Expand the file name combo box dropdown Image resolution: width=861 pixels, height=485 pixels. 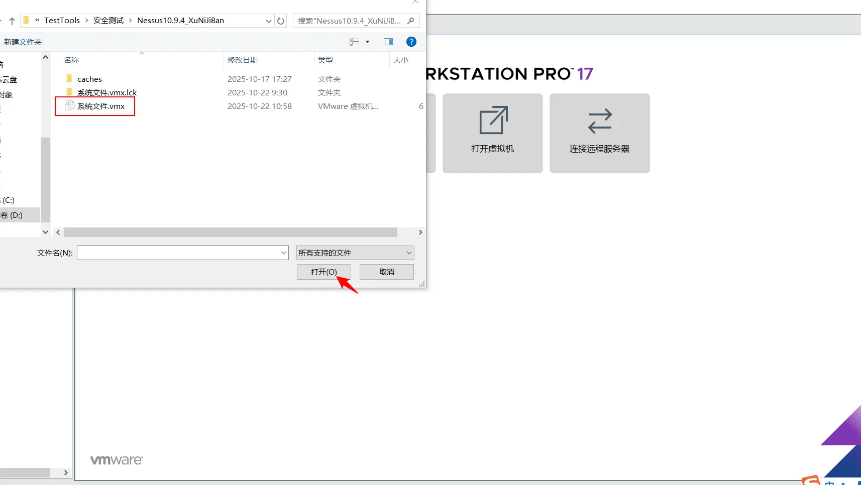point(283,253)
